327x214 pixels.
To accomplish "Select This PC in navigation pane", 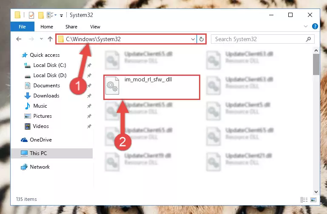I will coord(52,153).
